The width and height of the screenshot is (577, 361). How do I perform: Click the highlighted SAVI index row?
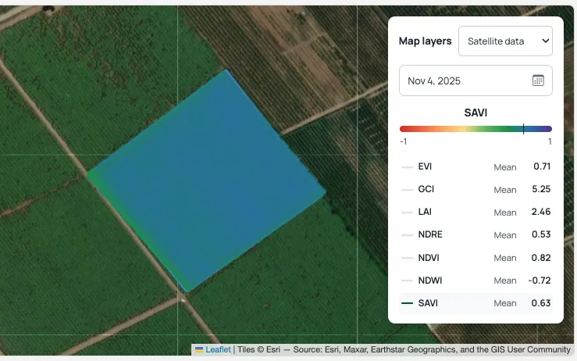[x=475, y=303]
